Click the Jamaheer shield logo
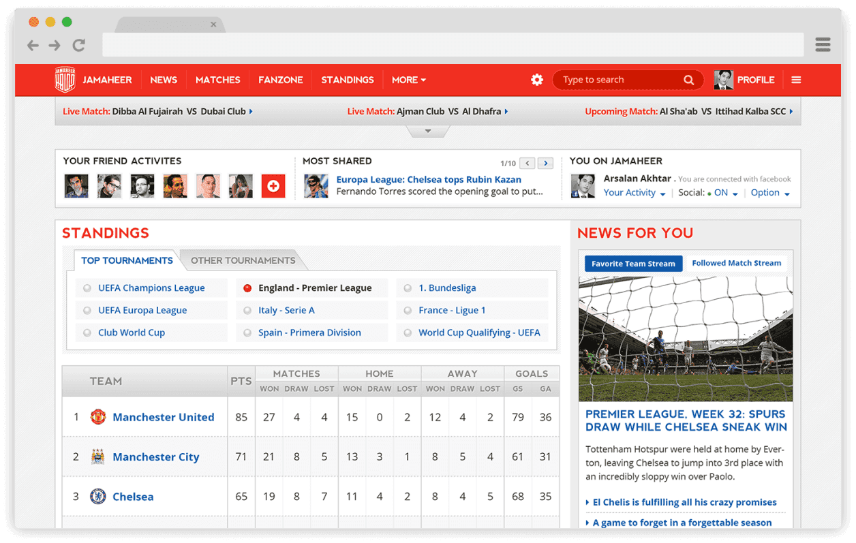Screen dimensions: 856x543 (x=65, y=80)
